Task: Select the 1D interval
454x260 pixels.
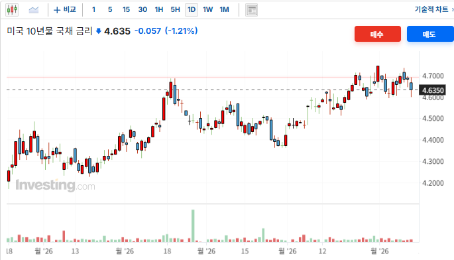Action: tap(192, 10)
